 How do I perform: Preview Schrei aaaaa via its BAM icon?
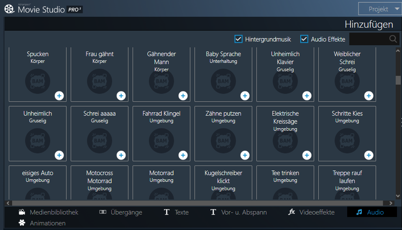coord(100,141)
